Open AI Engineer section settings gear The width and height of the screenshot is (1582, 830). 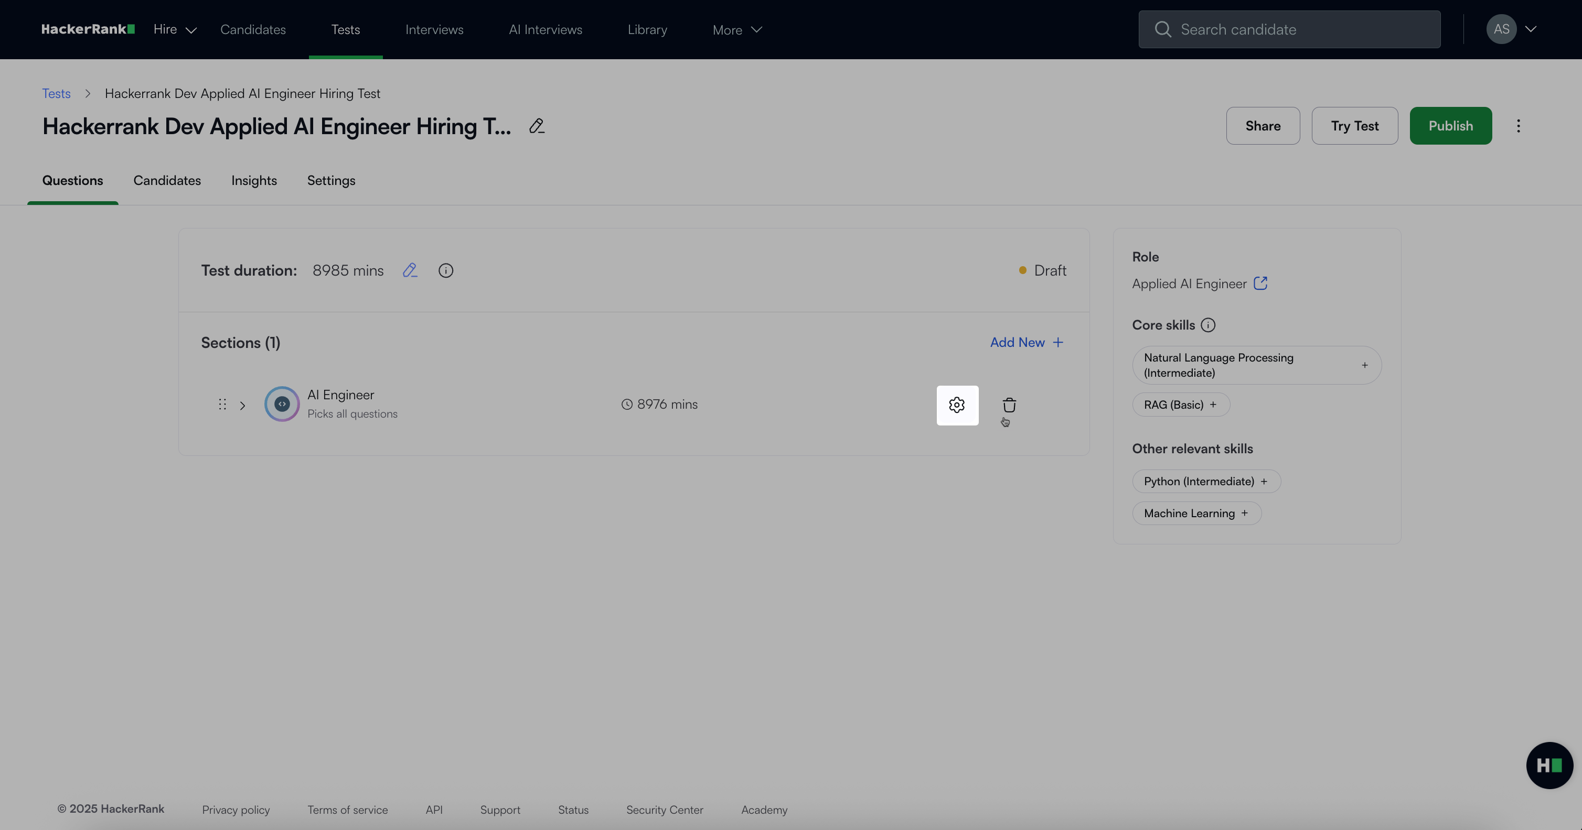(x=957, y=405)
